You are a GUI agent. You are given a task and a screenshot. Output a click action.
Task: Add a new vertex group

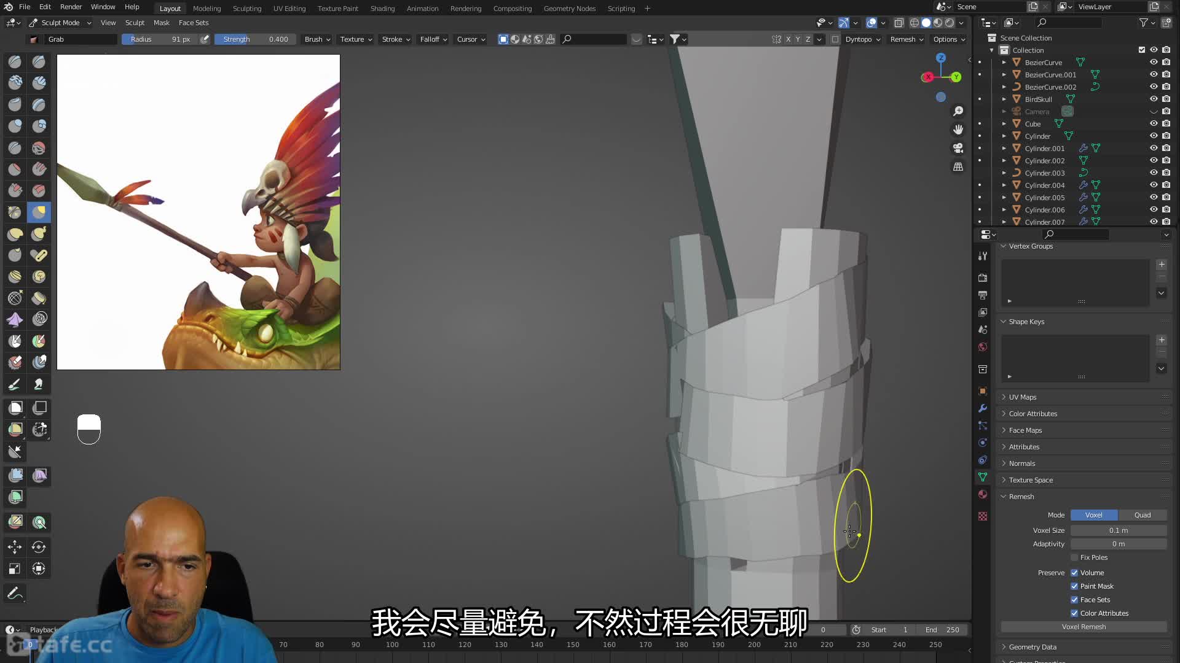point(1162,265)
